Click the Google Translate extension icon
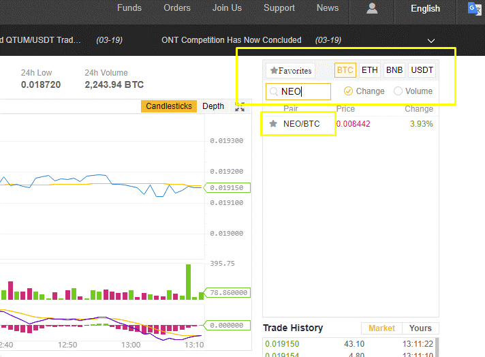The width and height of the screenshot is (485, 357). 474,8
